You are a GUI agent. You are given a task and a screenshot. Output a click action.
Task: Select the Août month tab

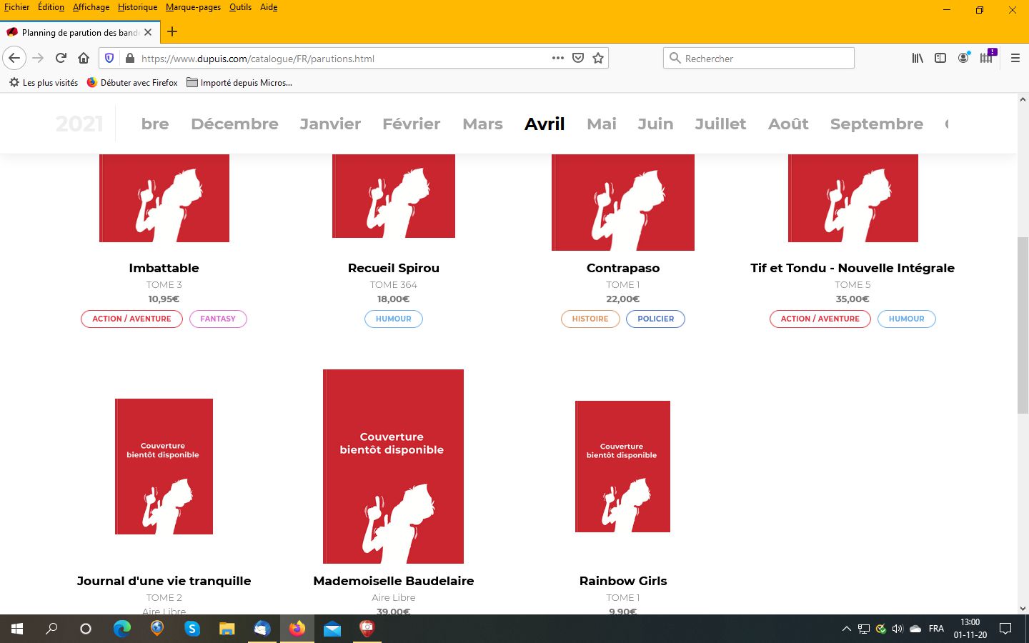point(788,124)
